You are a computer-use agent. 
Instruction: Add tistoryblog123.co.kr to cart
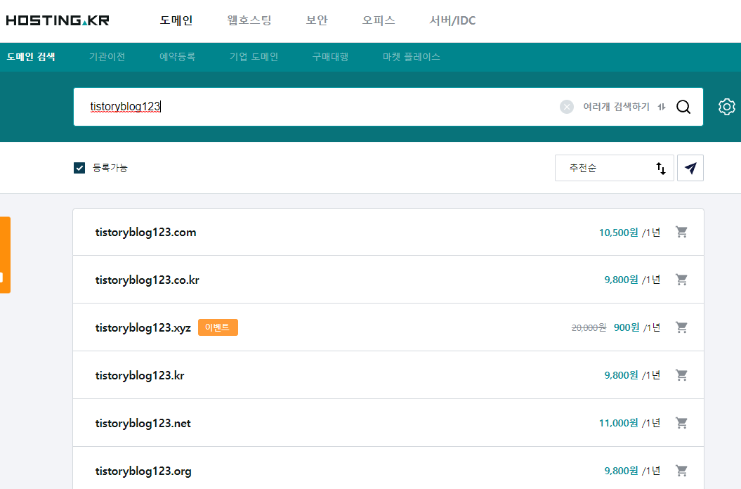coord(681,280)
